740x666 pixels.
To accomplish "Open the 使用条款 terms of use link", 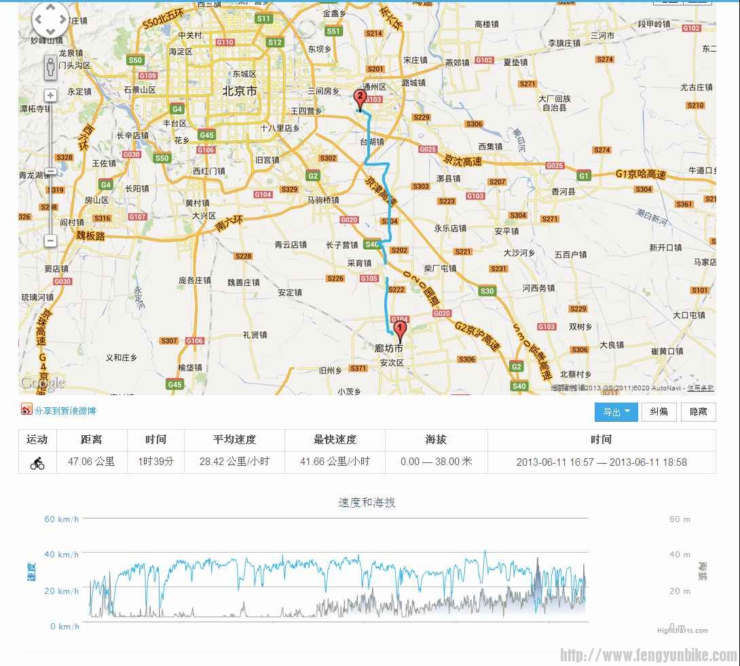I will click(x=700, y=388).
